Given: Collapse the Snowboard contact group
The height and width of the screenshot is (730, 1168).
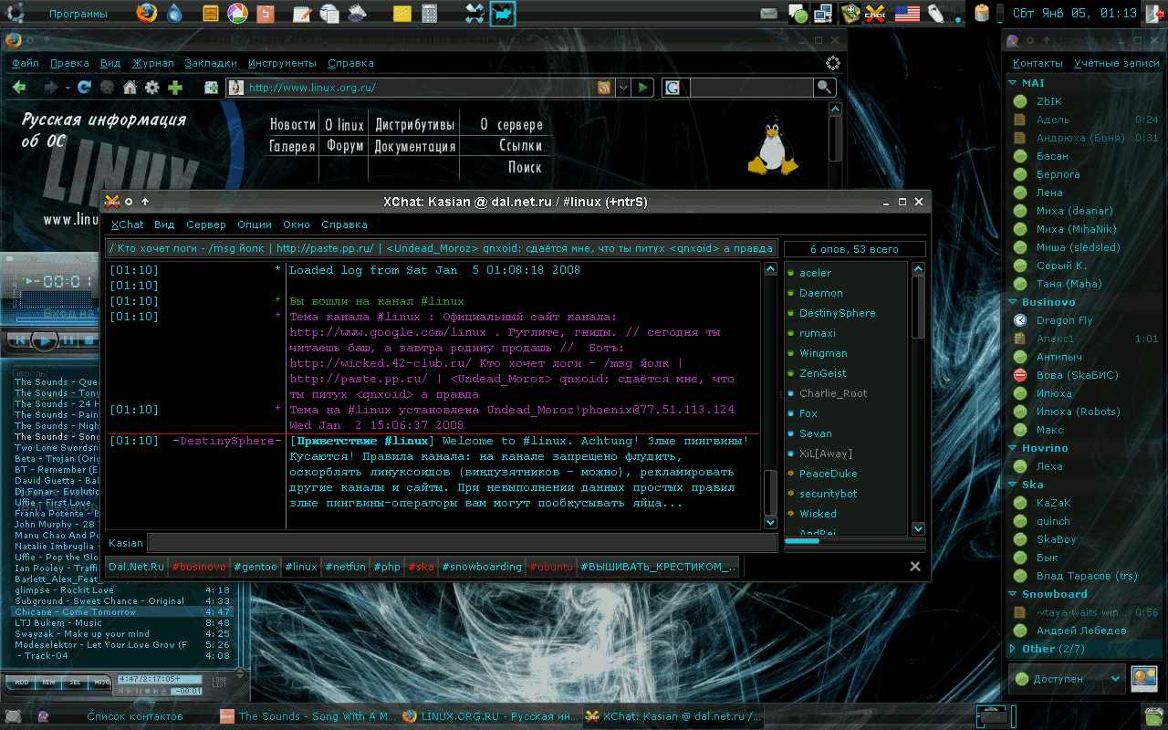Looking at the screenshot, I should (x=1013, y=594).
